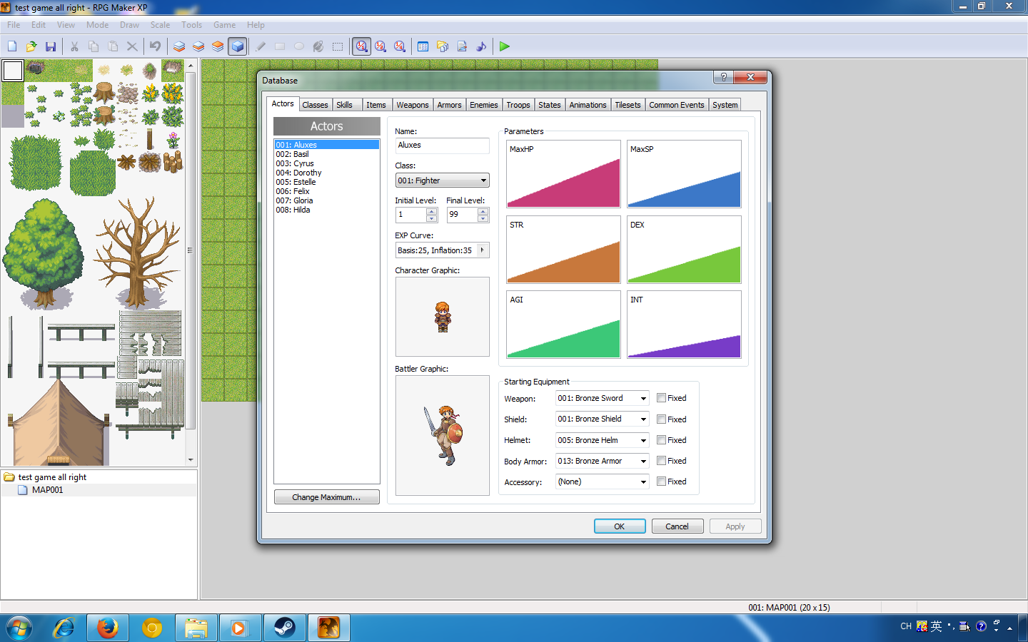Set map zoom to 1:2 scale
This screenshot has width=1028, height=642.
click(381, 46)
